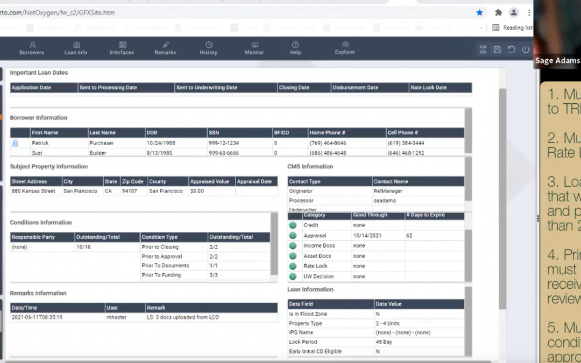Open the Chrome three-dot menu
Image resolution: width=581 pixels, height=363 pixels.
click(529, 12)
